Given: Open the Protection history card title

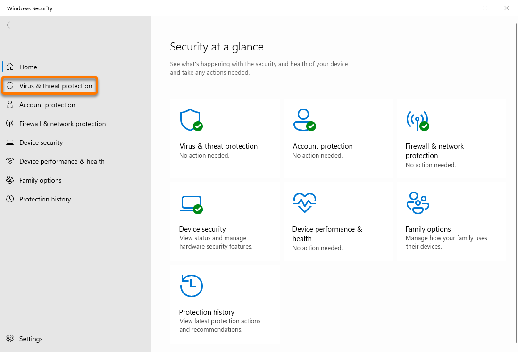Looking at the screenshot, I should 207,312.
